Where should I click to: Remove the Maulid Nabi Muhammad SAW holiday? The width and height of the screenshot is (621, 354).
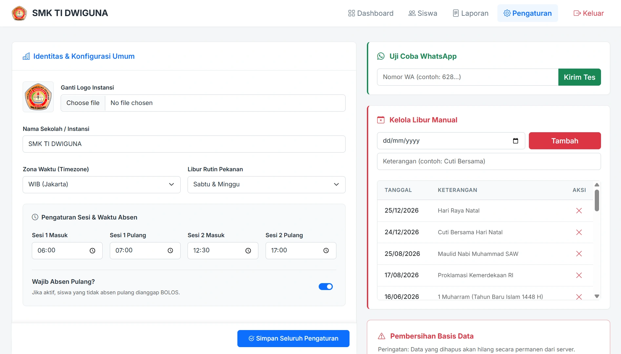pos(579,254)
